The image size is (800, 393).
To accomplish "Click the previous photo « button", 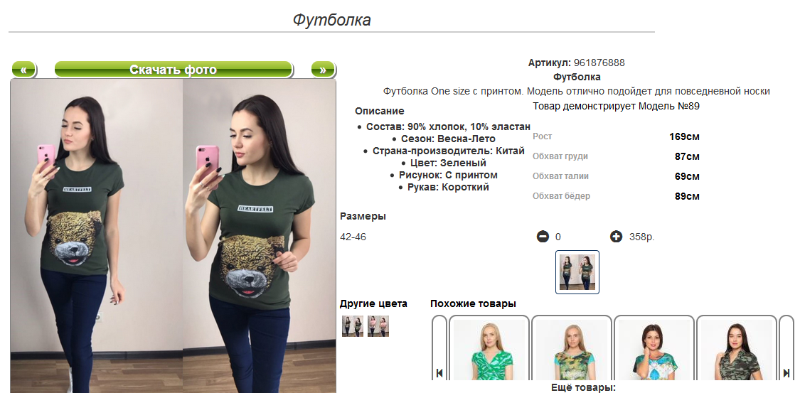I will point(23,70).
